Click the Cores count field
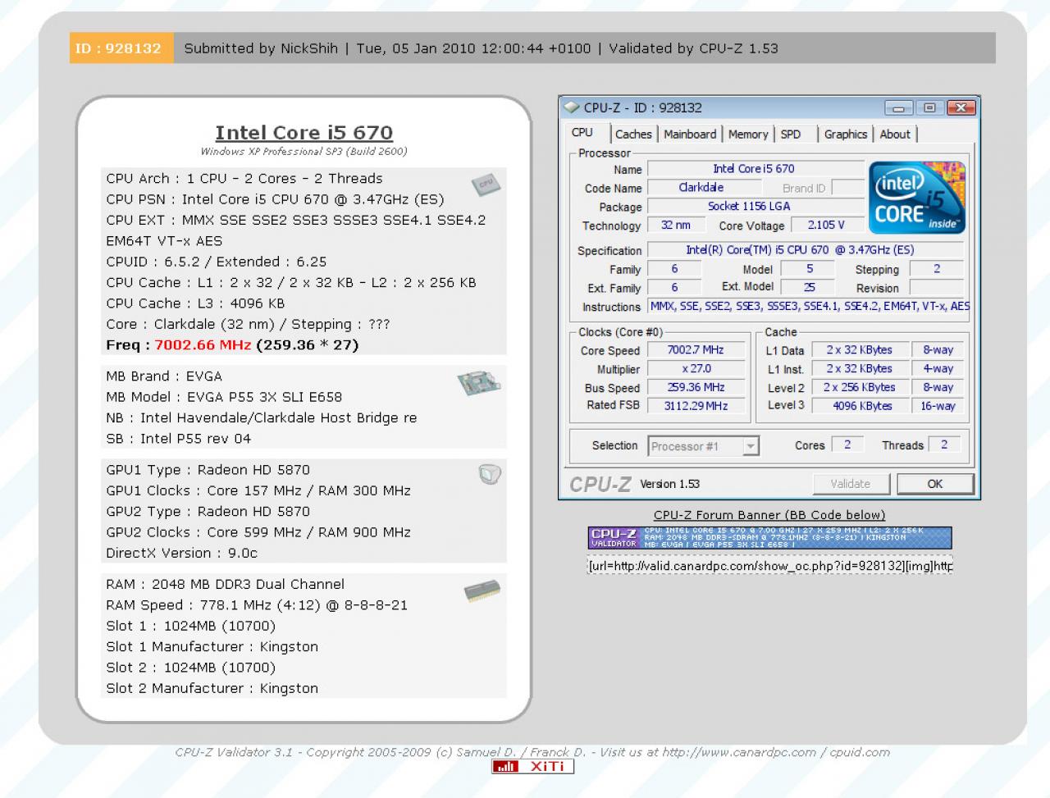The height and width of the screenshot is (798, 1050). [847, 445]
